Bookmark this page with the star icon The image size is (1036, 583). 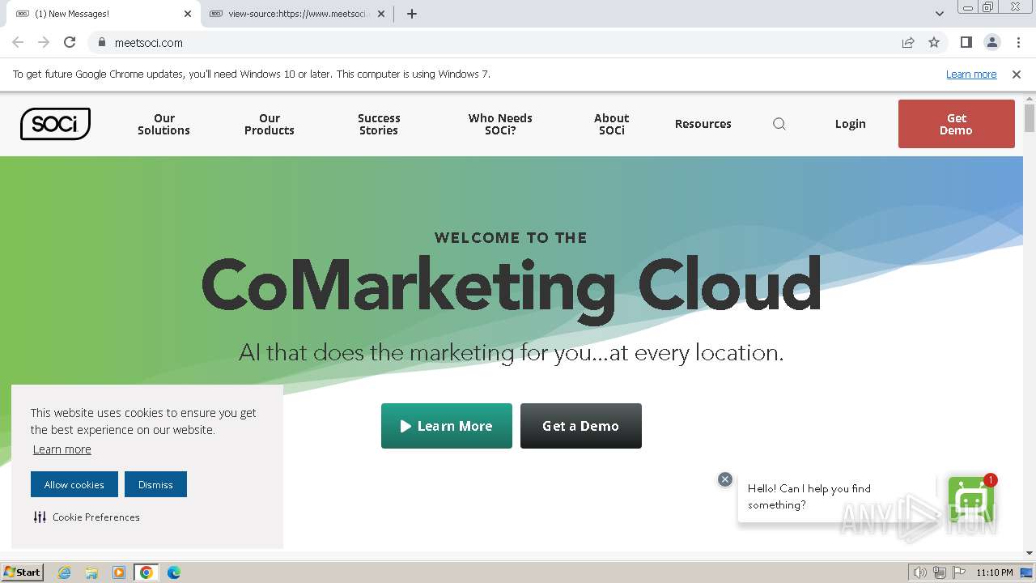click(934, 43)
